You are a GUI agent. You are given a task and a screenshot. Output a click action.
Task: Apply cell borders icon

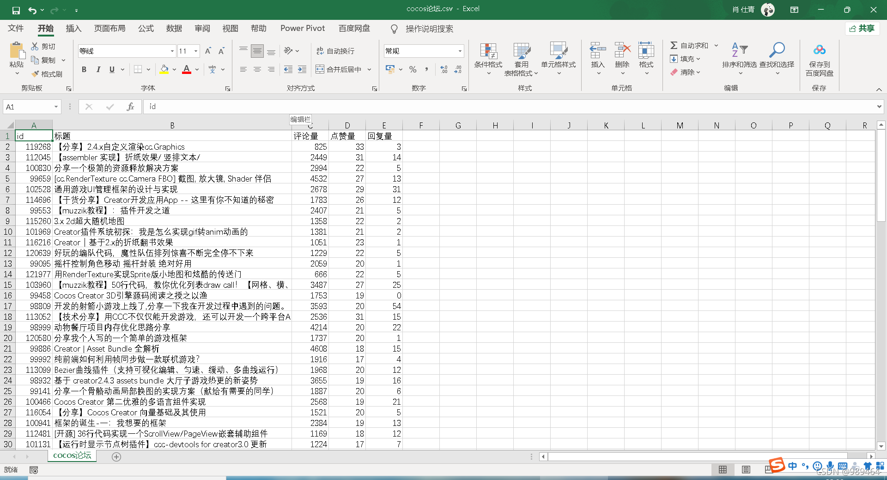(x=138, y=69)
